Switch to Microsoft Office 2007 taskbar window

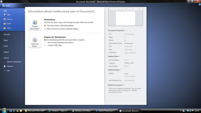(x=35, y=111)
